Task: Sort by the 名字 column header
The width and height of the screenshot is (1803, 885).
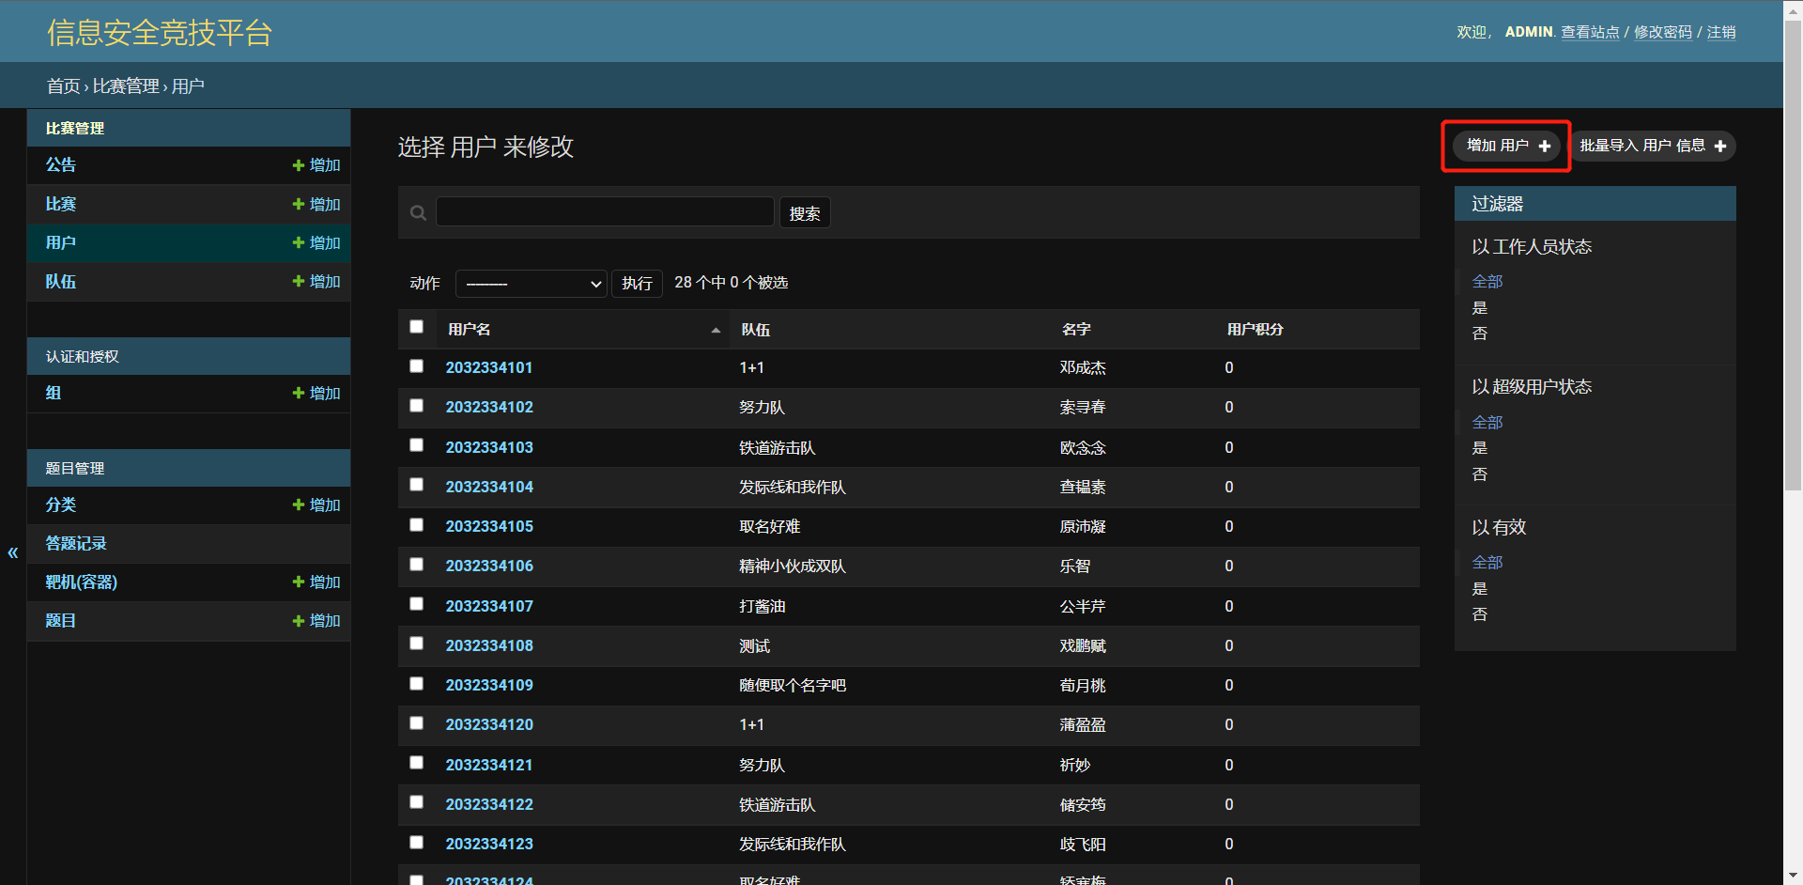Action: [1076, 330]
